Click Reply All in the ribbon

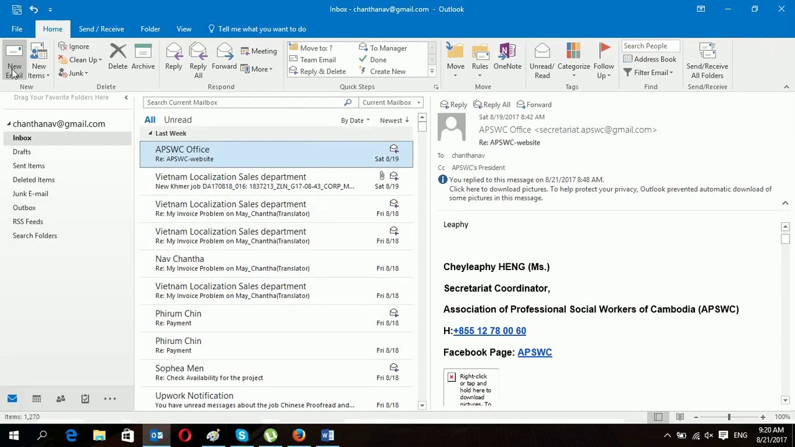[198, 61]
